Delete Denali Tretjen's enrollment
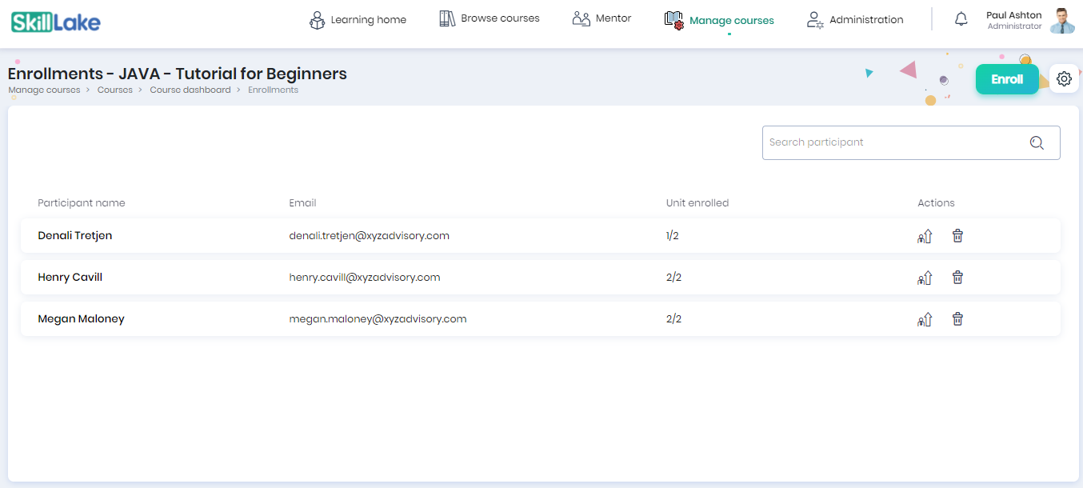Image resolution: width=1083 pixels, height=488 pixels. 957,235
